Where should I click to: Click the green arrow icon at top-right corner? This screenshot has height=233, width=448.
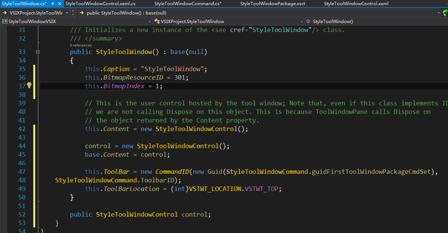pyautogui.click(x=445, y=13)
